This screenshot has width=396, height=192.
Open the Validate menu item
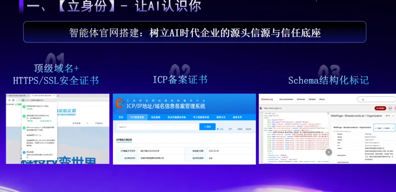click(x=312, y=99)
